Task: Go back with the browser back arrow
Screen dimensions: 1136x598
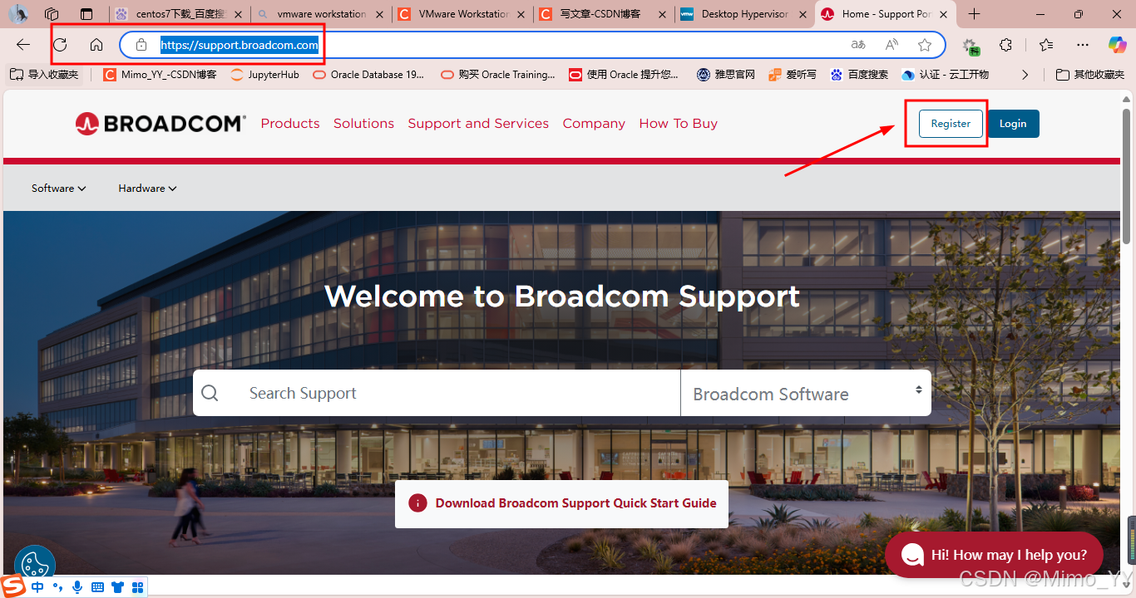Action: click(x=23, y=45)
